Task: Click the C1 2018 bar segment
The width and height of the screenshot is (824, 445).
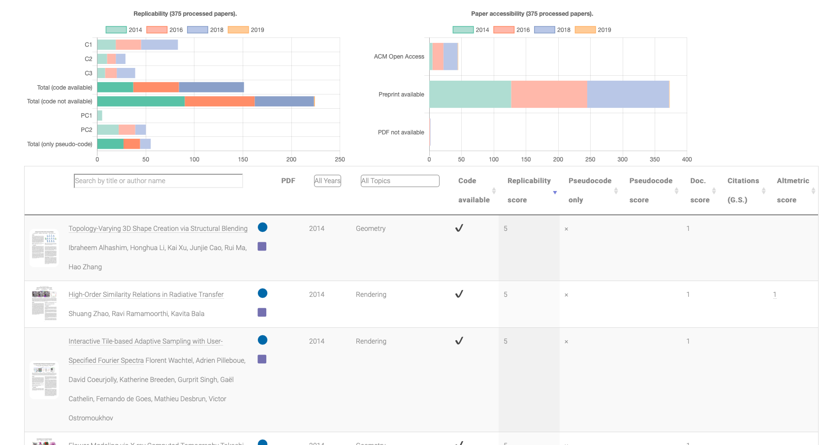Action: (159, 45)
